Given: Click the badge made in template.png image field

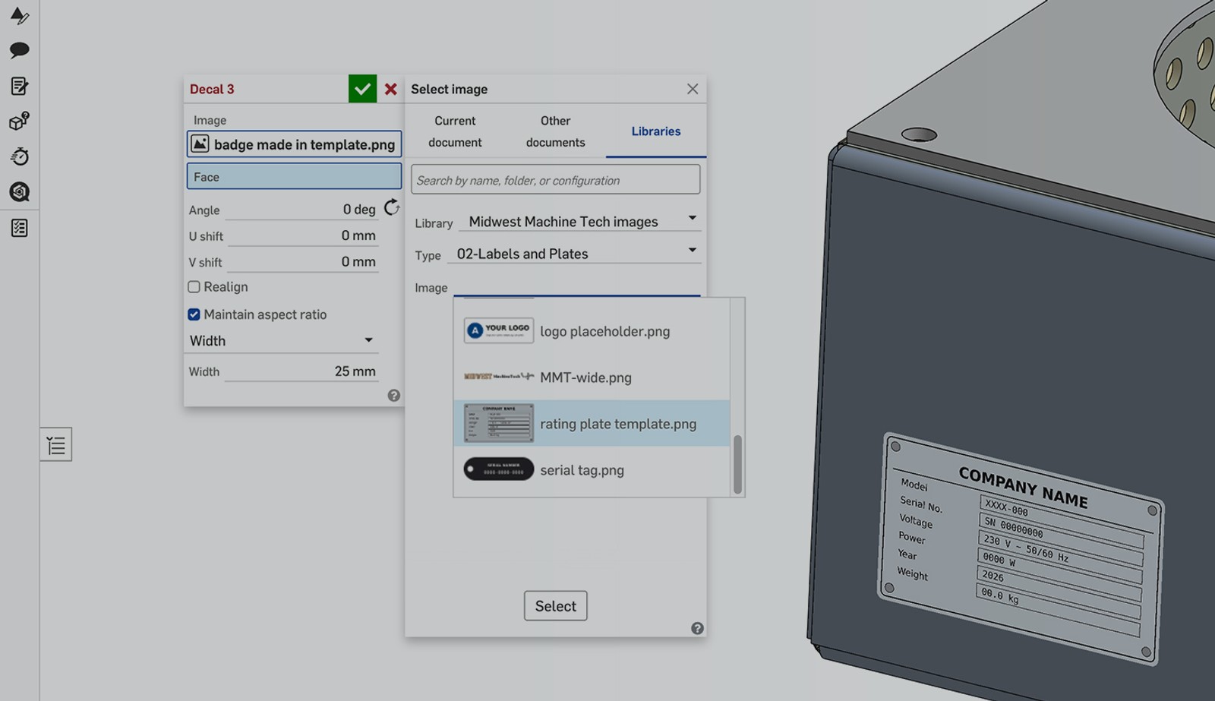Looking at the screenshot, I should (x=295, y=144).
